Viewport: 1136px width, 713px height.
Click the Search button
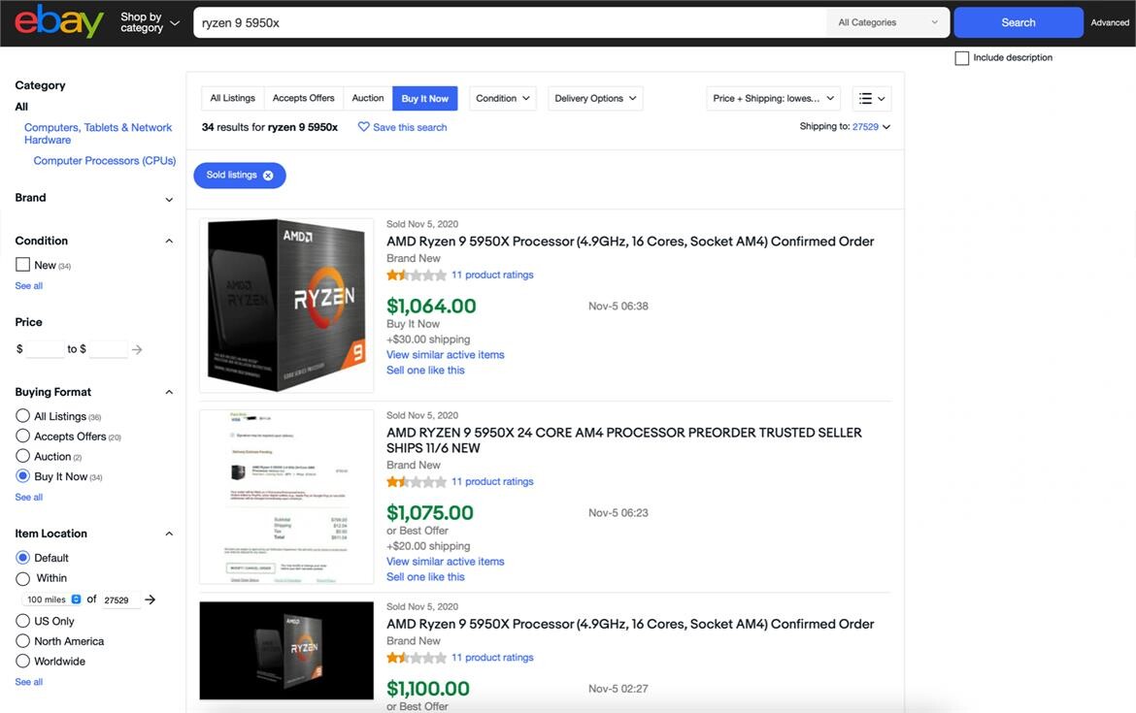(1017, 20)
